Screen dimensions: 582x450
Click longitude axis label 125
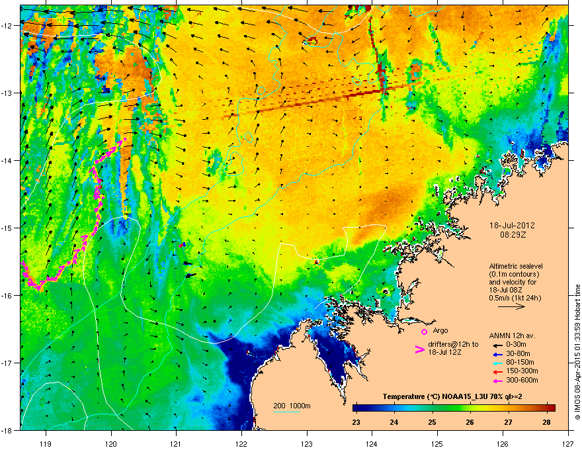(437, 443)
